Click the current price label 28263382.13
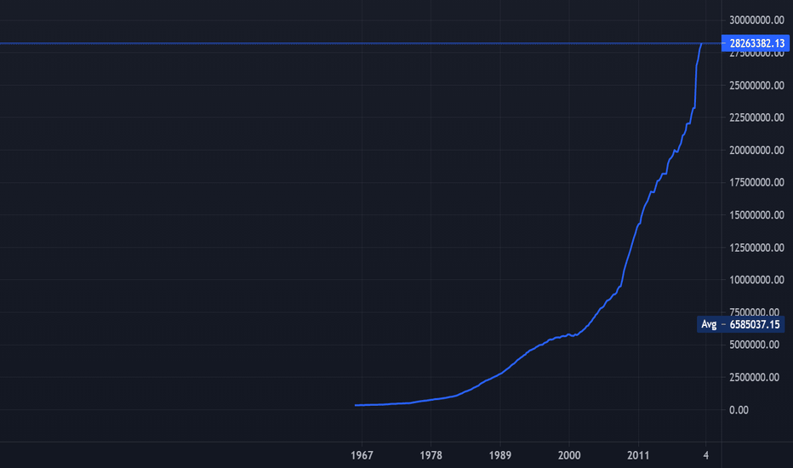Viewport: 793px width, 468px height. coord(756,43)
